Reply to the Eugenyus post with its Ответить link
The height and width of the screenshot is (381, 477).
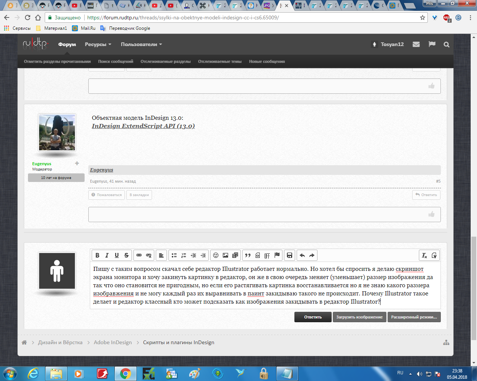click(x=426, y=195)
